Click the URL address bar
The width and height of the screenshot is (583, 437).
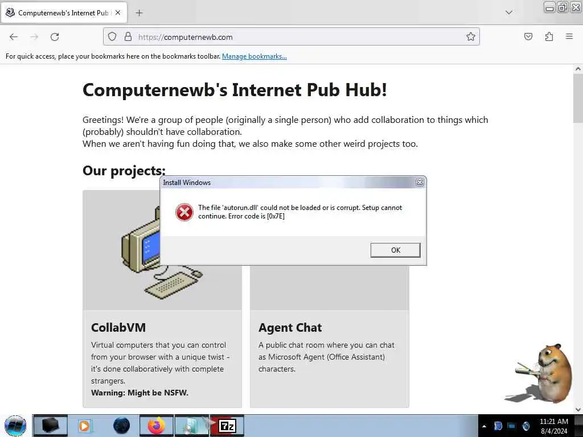pyautogui.click(x=291, y=36)
